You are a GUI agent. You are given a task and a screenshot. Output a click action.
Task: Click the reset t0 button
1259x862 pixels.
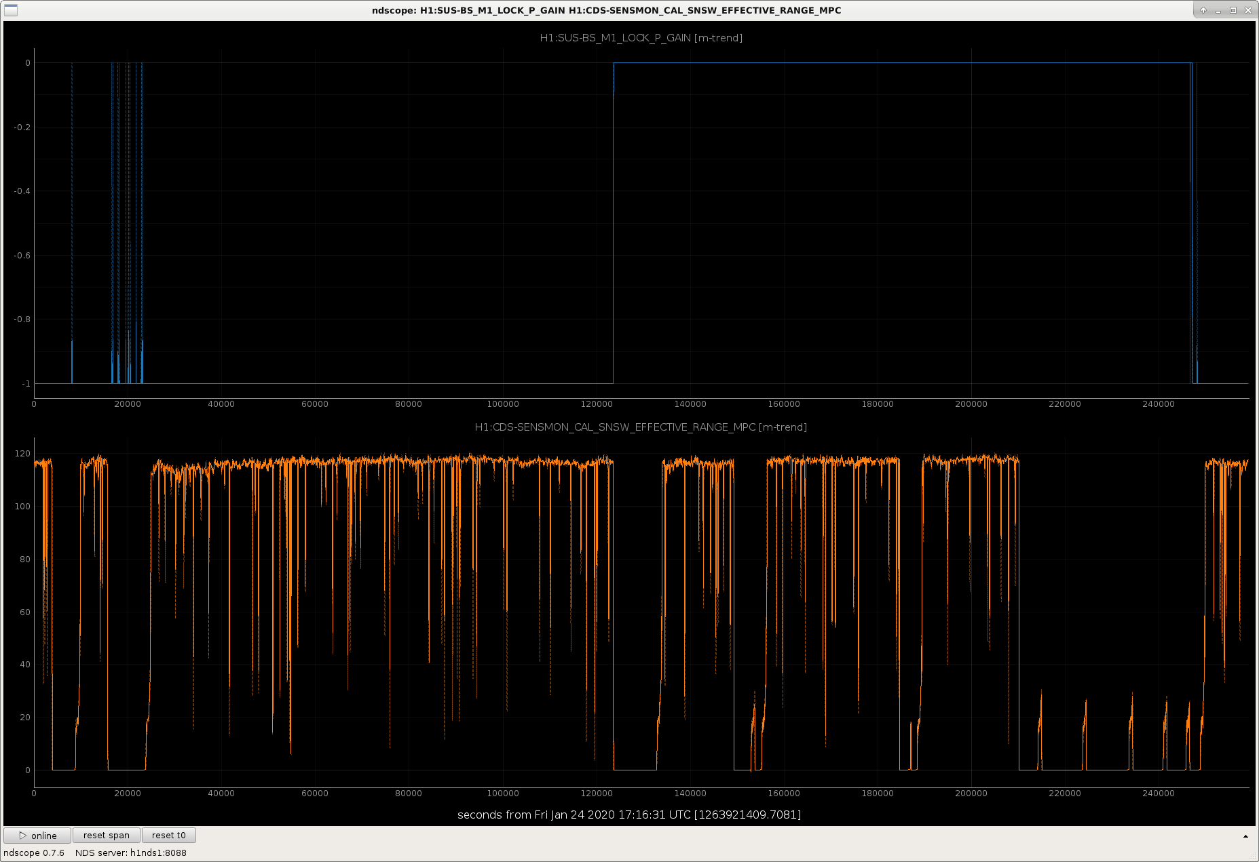click(169, 836)
